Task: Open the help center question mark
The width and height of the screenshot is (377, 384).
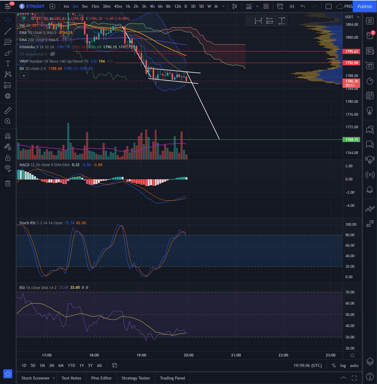Action: tap(370, 376)
